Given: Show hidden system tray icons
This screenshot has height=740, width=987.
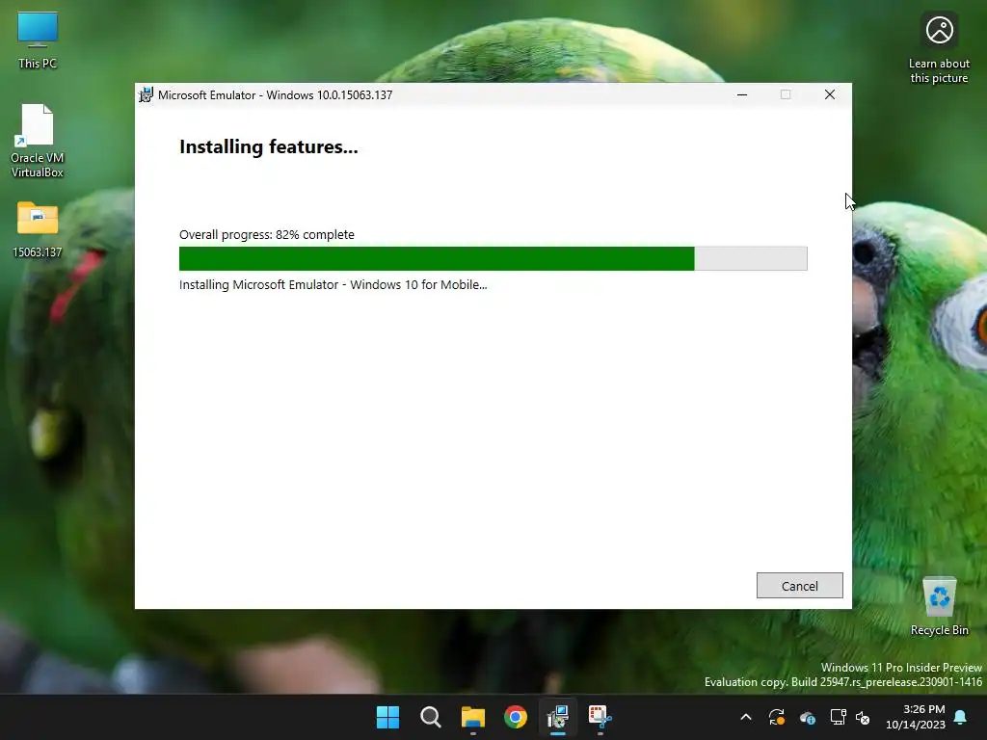Looking at the screenshot, I should (x=746, y=717).
